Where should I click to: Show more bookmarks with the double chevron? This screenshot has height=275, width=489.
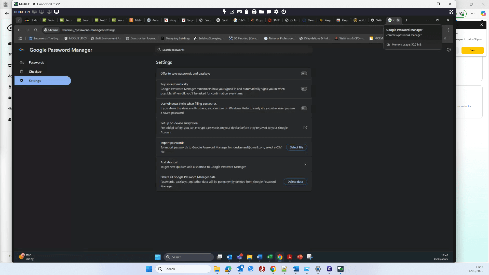(445, 38)
